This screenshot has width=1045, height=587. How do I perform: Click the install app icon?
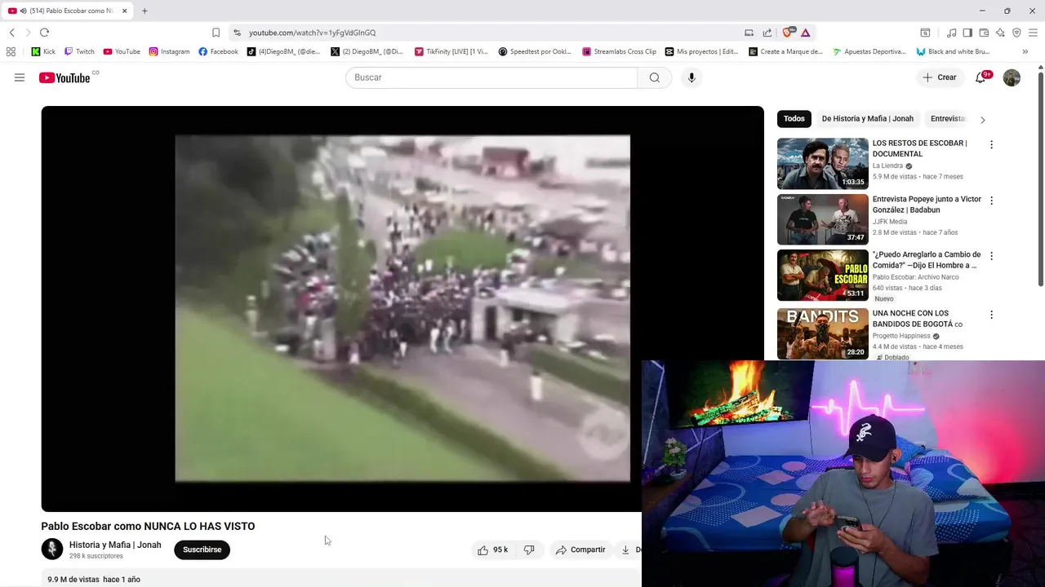pyautogui.click(x=749, y=33)
